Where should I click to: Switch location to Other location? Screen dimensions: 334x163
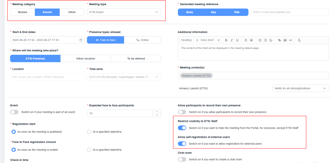click(85, 58)
